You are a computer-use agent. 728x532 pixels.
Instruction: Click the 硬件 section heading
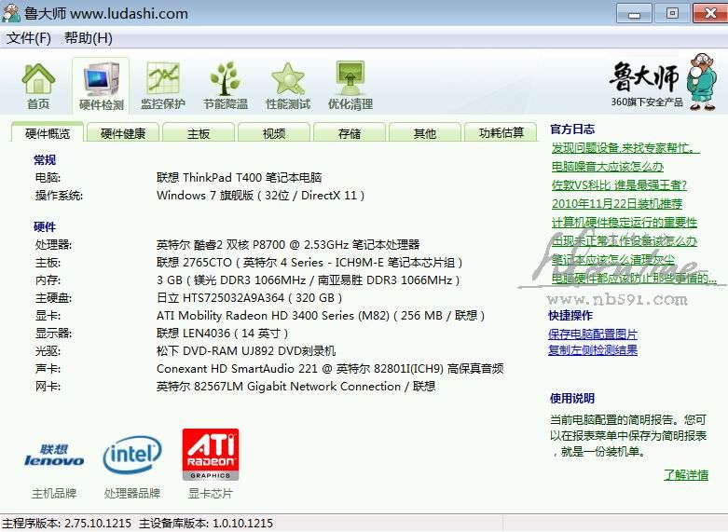pos(45,227)
